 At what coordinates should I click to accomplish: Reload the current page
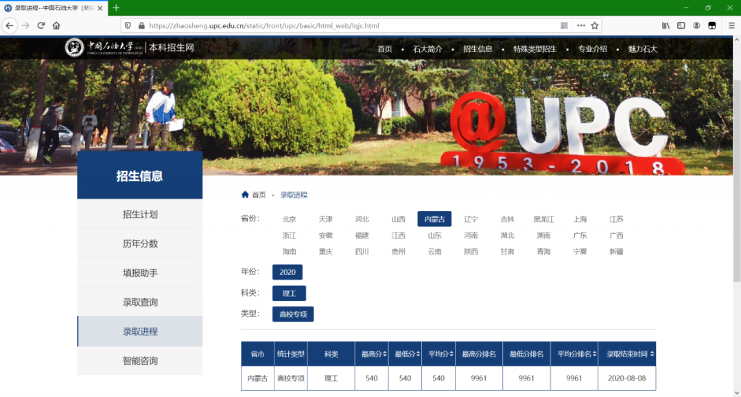tap(40, 25)
